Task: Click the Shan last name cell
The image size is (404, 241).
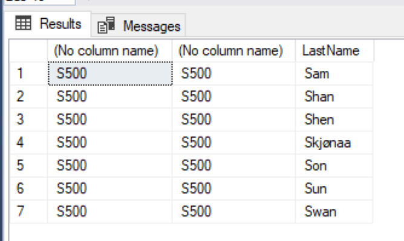Action: [x=334, y=96]
